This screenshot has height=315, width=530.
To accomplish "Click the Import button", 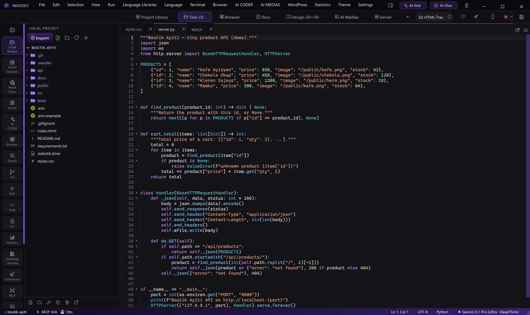I will pyautogui.click(x=40, y=38).
